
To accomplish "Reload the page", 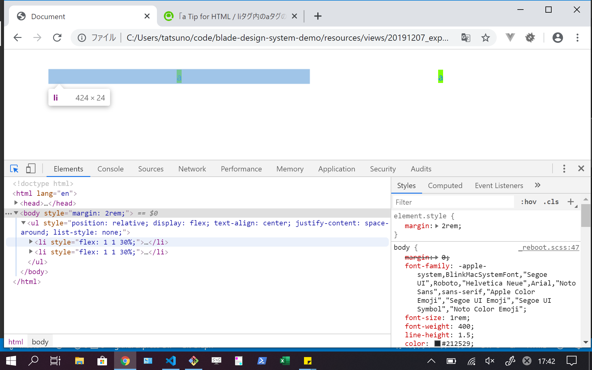I will [x=57, y=38].
